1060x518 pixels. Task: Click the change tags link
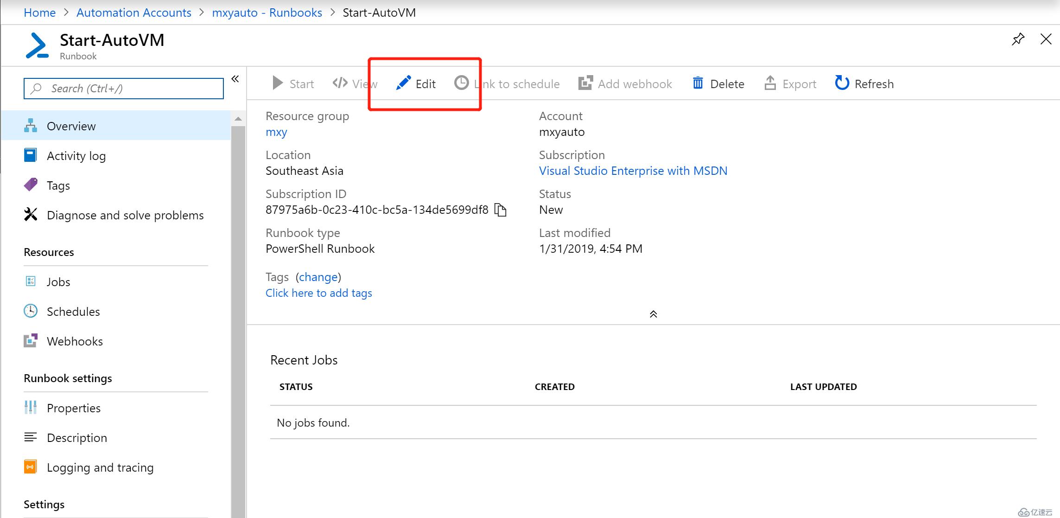click(318, 277)
